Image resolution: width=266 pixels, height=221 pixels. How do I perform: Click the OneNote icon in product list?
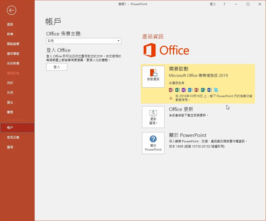pyautogui.click(x=184, y=90)
